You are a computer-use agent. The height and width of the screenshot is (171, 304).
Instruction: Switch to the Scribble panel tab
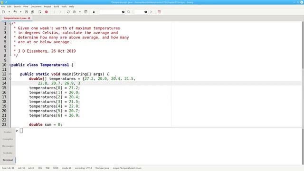(8, 153)
